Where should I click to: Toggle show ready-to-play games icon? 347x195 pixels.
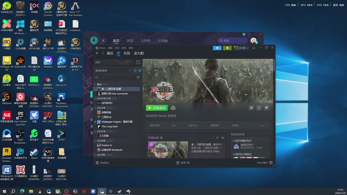140,71
